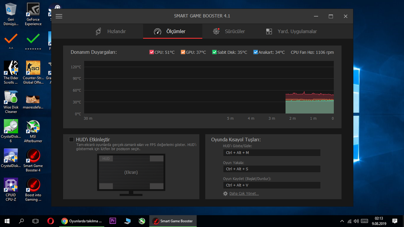Disable the Sabit Disk temperature checkbox
404x227 pixels.
214,52
